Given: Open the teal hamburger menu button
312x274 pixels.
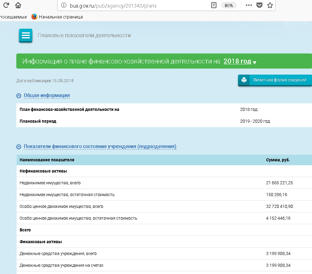Looking at the screenshot, I should pyautogui.click(x=26, y=36).
